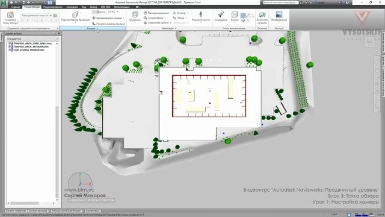385x217 pixels.
Task: Open the Output (Вывод) ribbon tab
Action: coord(93,7)
